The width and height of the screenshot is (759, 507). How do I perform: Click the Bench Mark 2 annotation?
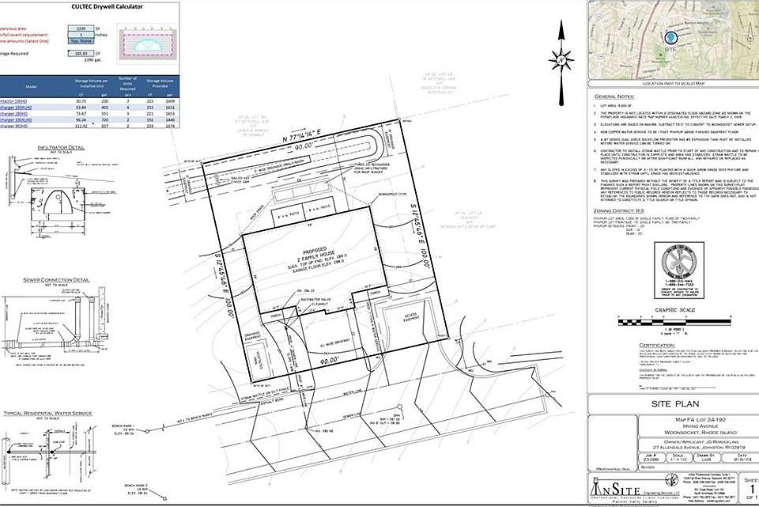click(135, 489)
